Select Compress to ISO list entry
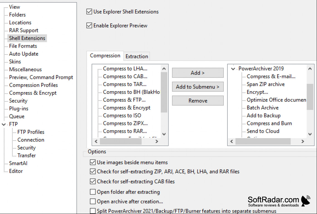The height and width of the screenshot is (214, 317). tap(122, 115)
